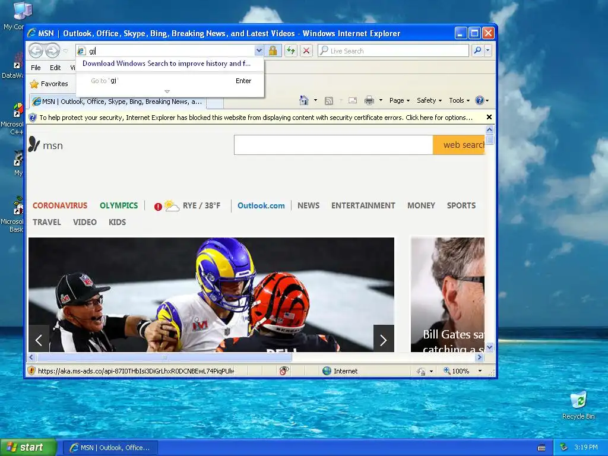The width and height of the screenshot is (608, 456).
Task: Expand the Print options dropdown arrow
Action: [x=381, y=100]
